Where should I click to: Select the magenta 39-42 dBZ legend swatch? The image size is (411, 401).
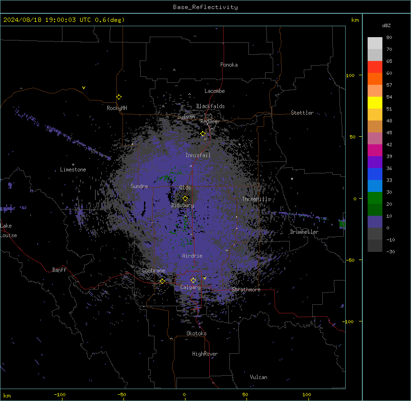[375, 150]
